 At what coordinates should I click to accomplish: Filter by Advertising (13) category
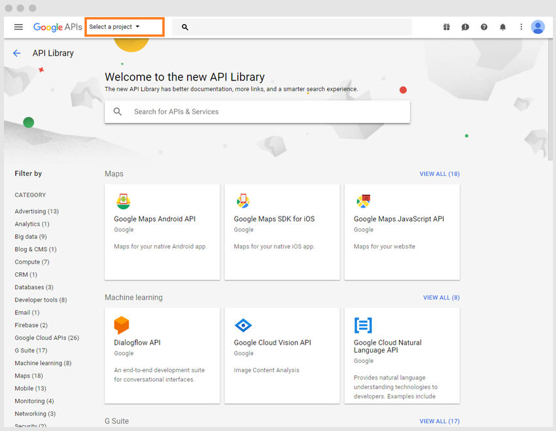37,211
